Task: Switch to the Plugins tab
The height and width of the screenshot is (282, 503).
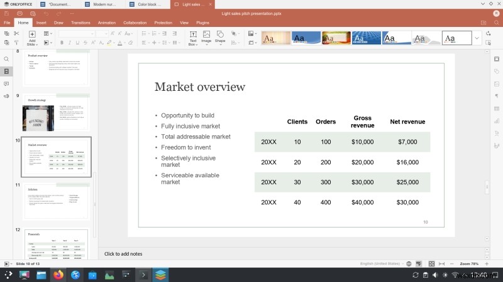Action: tap(202, 23)
